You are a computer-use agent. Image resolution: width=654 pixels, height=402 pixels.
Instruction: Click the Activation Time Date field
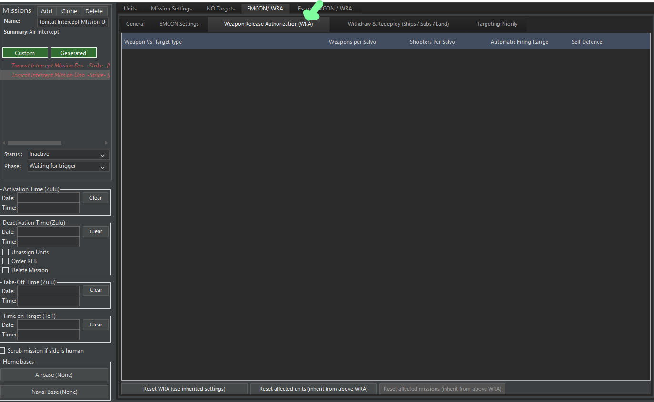(49, 198)
